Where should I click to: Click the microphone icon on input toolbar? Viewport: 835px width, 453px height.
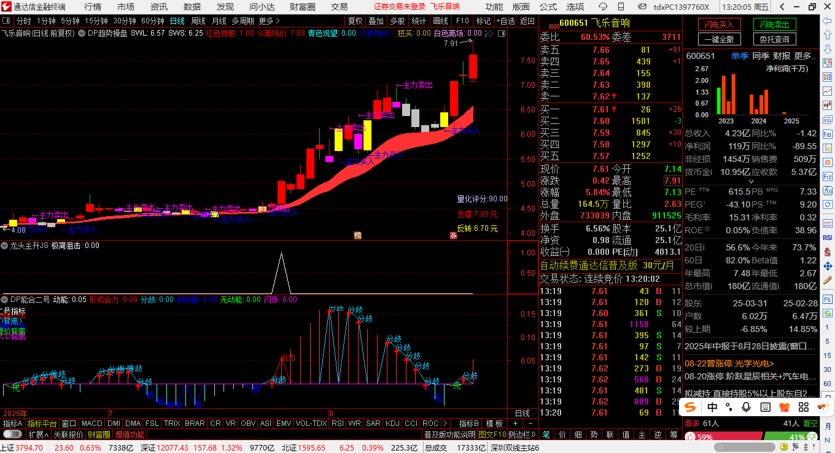[747, 407]
